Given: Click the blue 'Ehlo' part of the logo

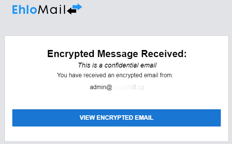Looking at the screenshot, I should coord(24,10).
